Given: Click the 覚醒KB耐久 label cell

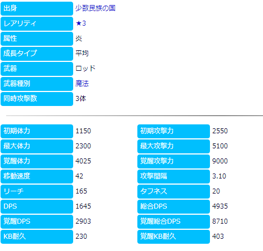Looking at the screenshot, I should (174, 236).
